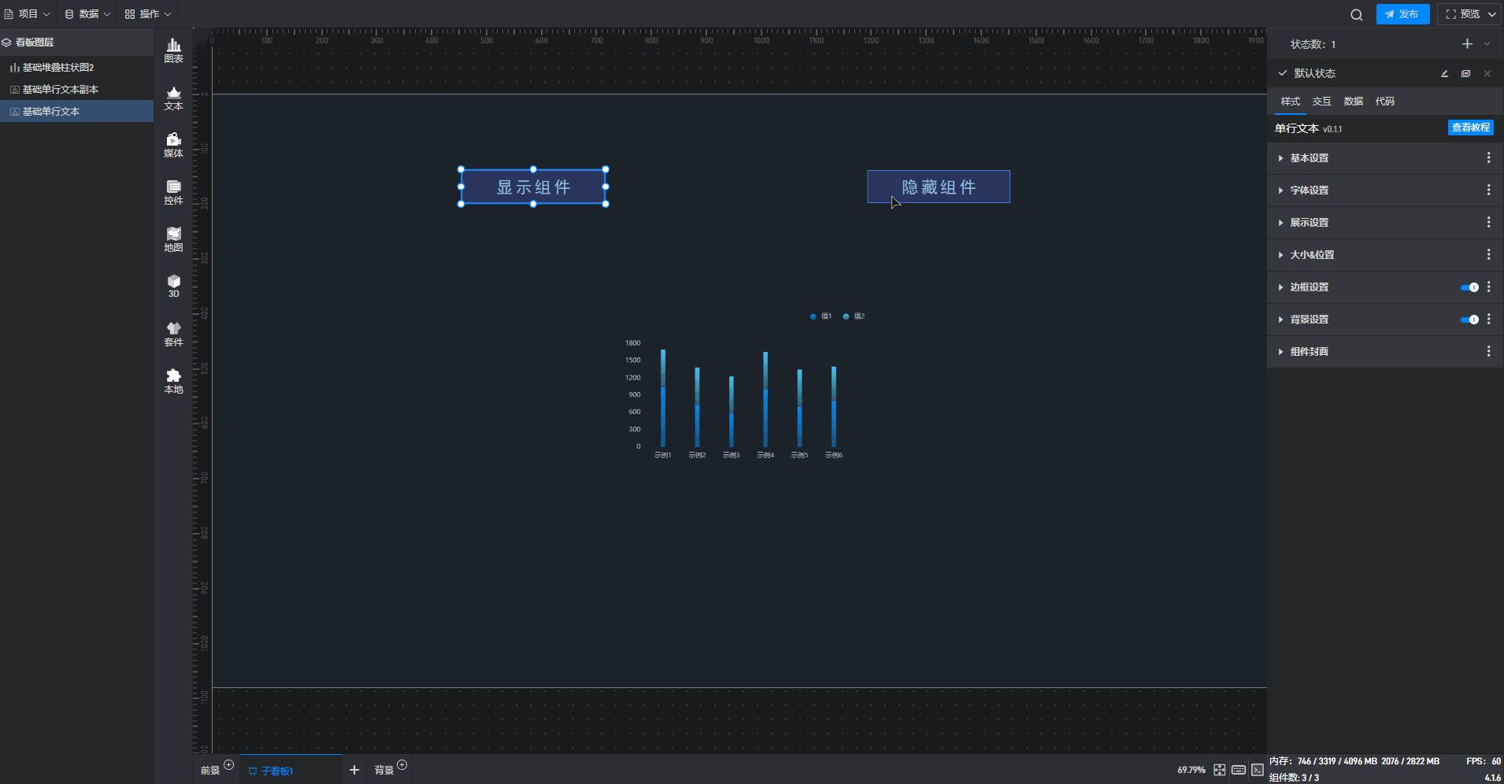Add a new state with plus icon
Screen dimensions: 1504x784
[x=1467, y=44]
